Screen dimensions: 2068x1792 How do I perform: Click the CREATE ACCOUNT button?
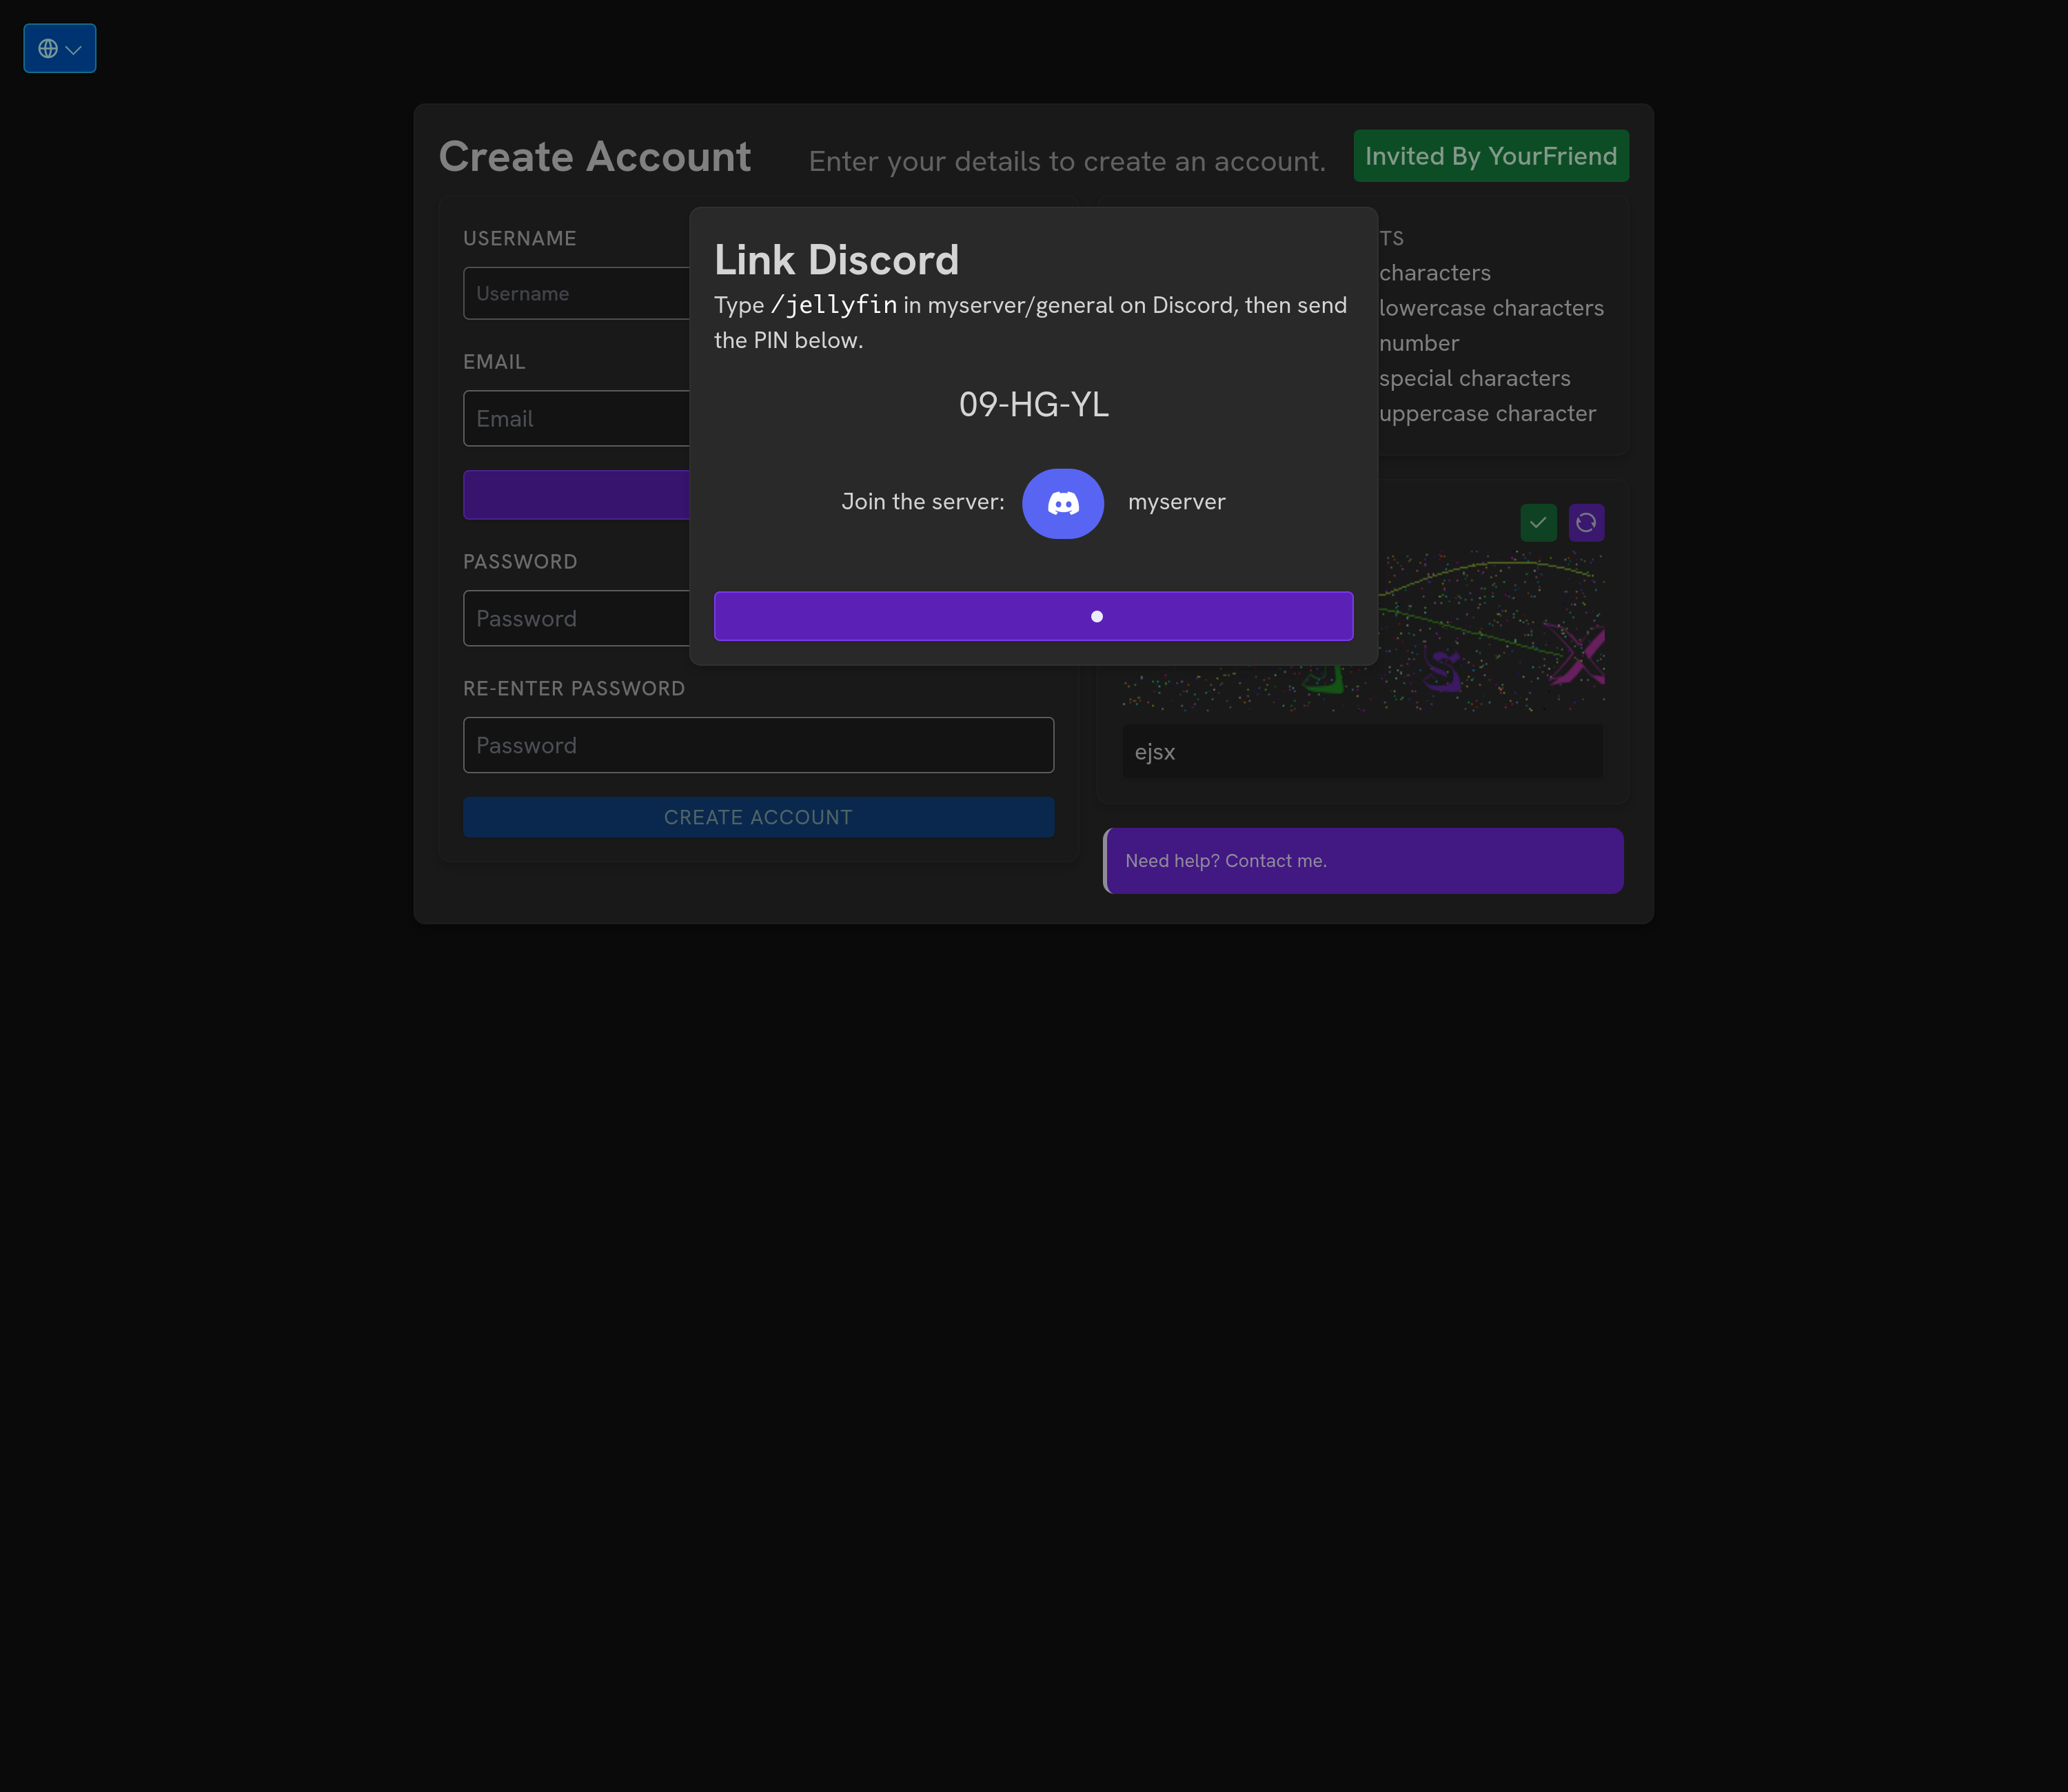point(756,816)
